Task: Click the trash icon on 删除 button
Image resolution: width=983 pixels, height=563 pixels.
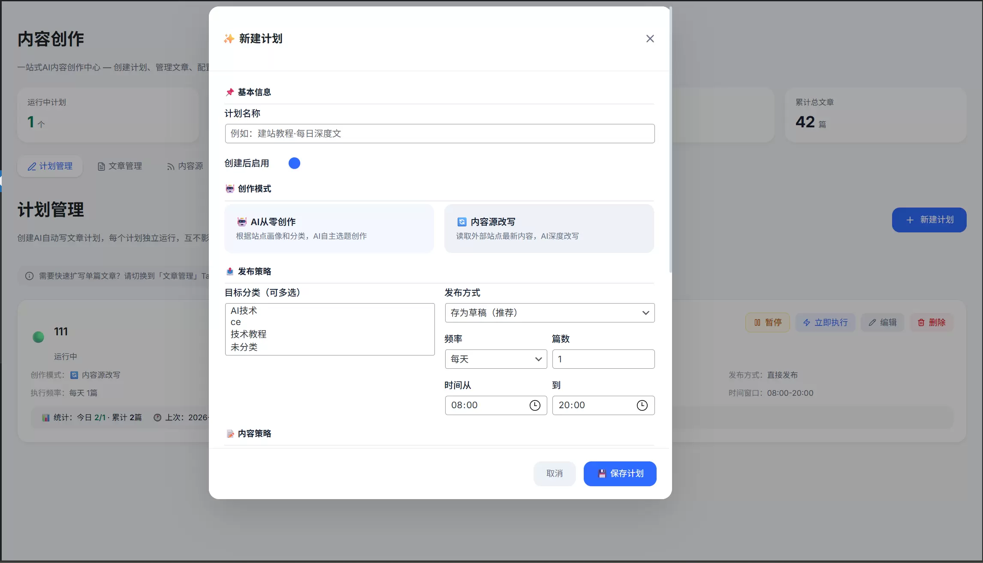Action: (921, 322)
